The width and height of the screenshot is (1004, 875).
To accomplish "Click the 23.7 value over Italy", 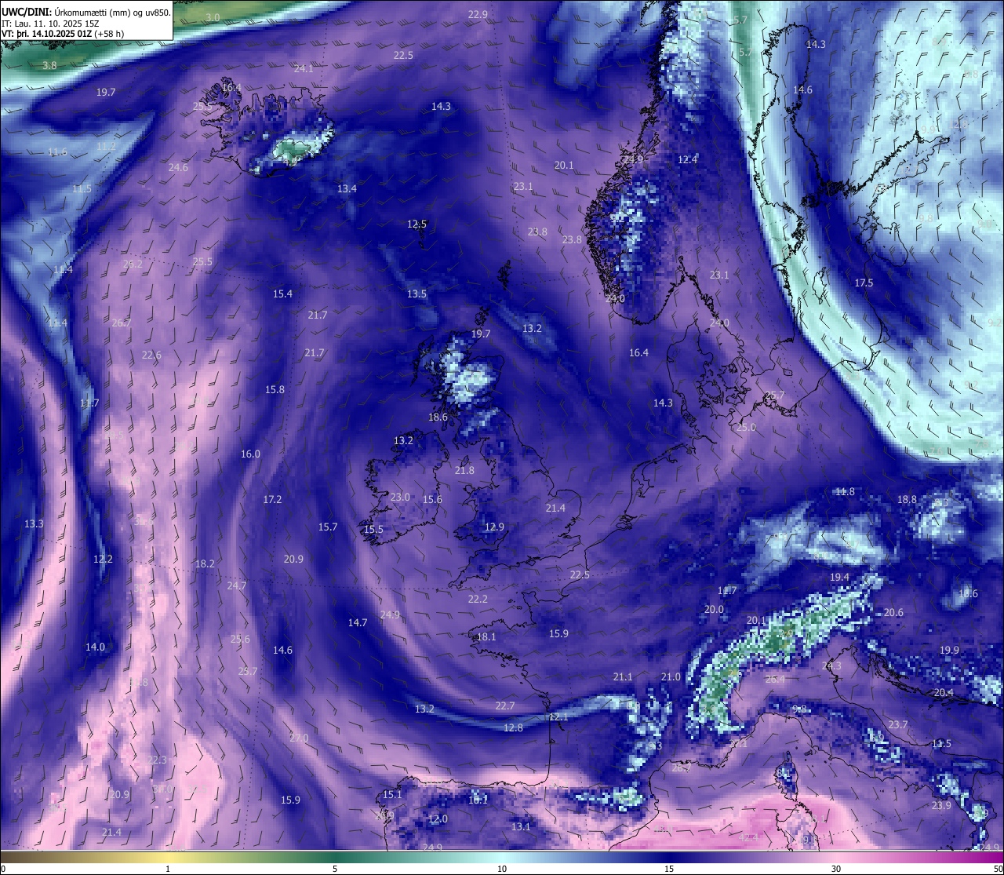I will (898, 724).
